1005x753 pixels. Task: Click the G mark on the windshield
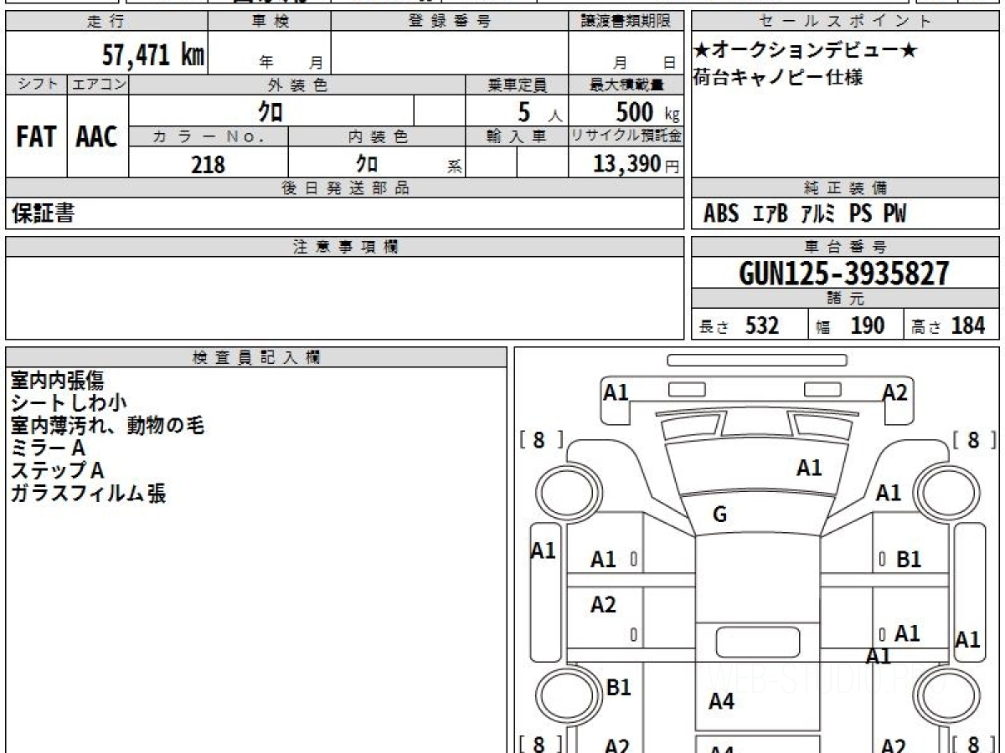(x=719, y=515)
